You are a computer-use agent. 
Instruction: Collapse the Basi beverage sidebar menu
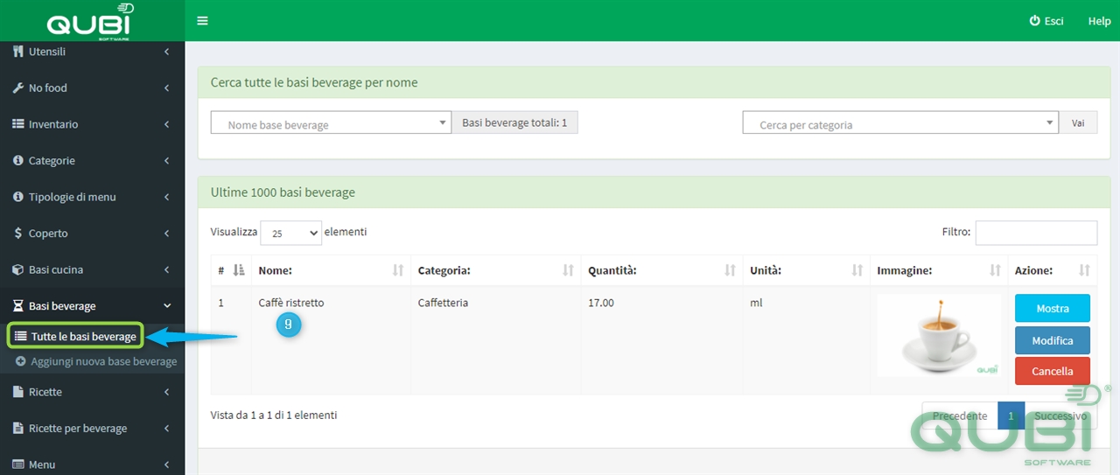point(92,306)
